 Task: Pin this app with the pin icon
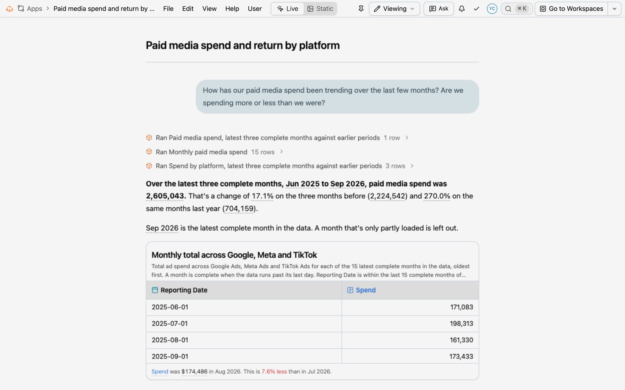[x=361, y=9]
